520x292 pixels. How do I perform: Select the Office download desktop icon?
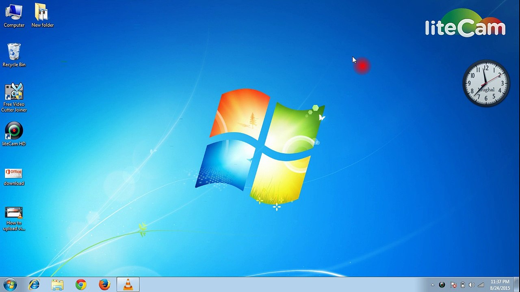pyautogui.click(x=14, y=177)
